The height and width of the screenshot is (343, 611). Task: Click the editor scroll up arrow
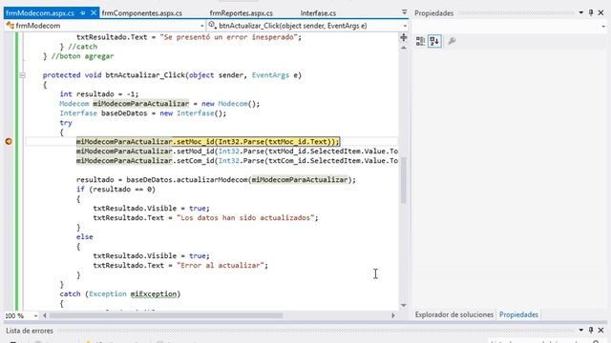(404, 48)
